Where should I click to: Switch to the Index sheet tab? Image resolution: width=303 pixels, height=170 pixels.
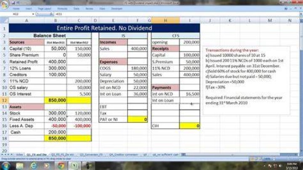(19, 155)
